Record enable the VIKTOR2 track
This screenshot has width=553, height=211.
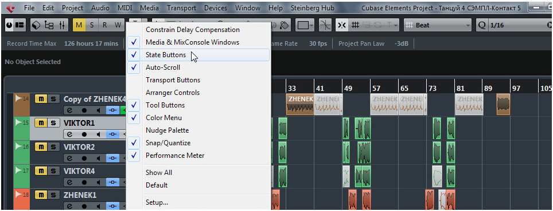[84, 158]
